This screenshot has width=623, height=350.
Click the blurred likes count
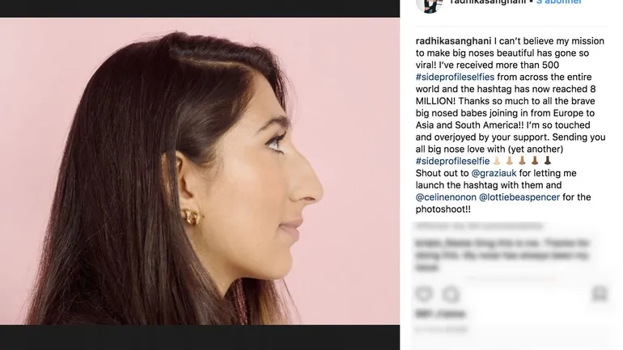[440, 314]
